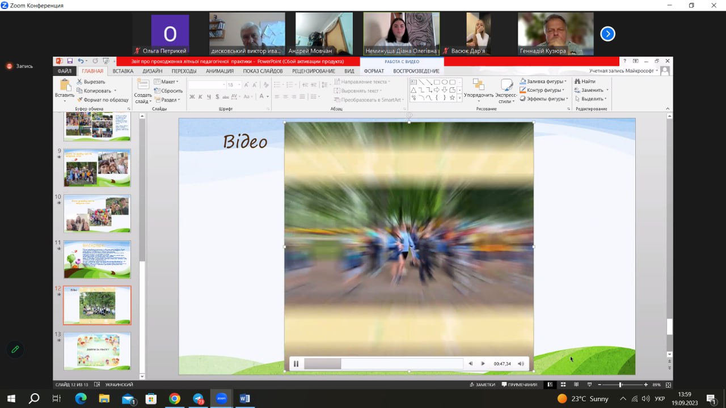This screenshot has width=726, height=408.
Task: Open PowerPoint Help question mark
Action: (x=624, y=61)
